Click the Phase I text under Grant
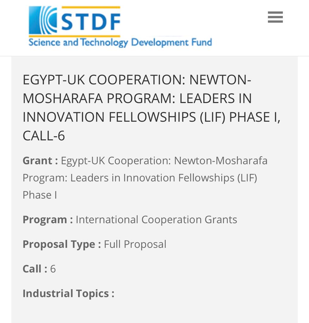The width and height of the screenshot is (309, 323). [x=40, y=195]
